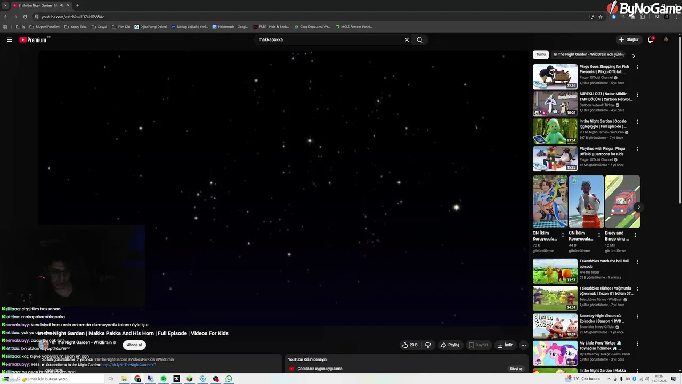Open Teletubbies catch the ball title
This screenshot has height=384, width=682.
tap(604, 263)
